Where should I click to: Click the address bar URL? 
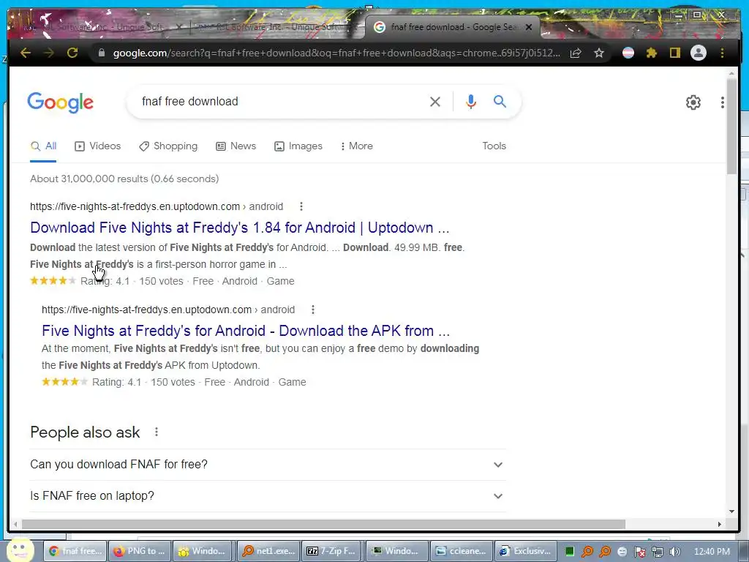(x=336, y=53)
